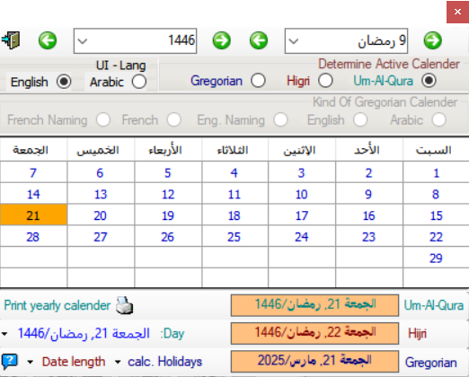Select day 15 in the calendar grid
The width and height of the screenshot is (469, 377).
(436, 215)
